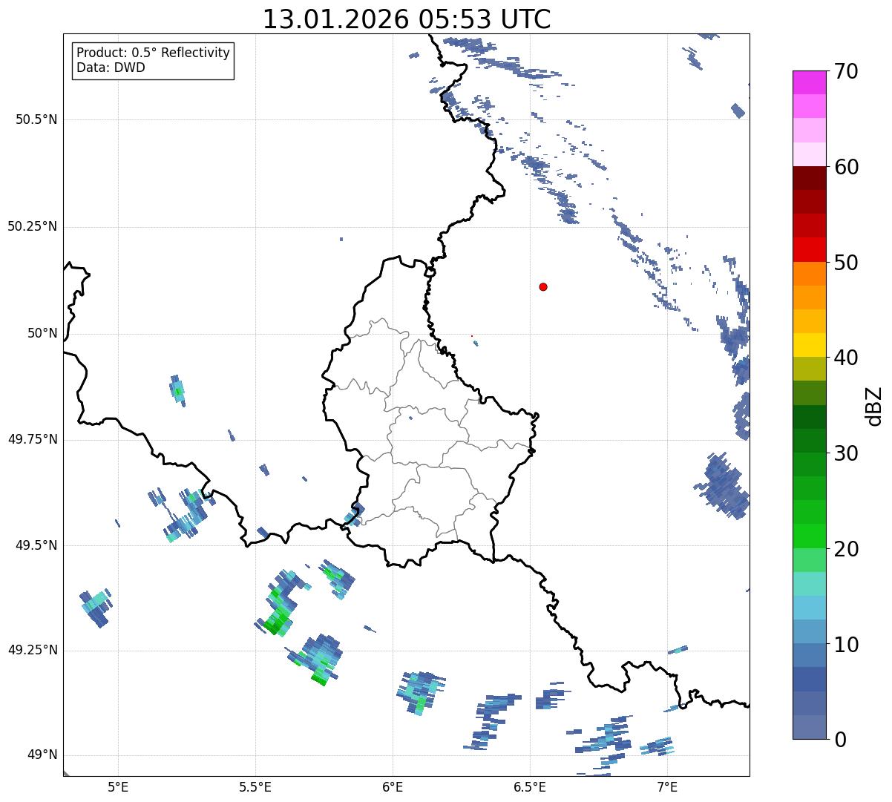Click the red location marker dot
Viewport: 892px width, 802px height.
[543, 286]
